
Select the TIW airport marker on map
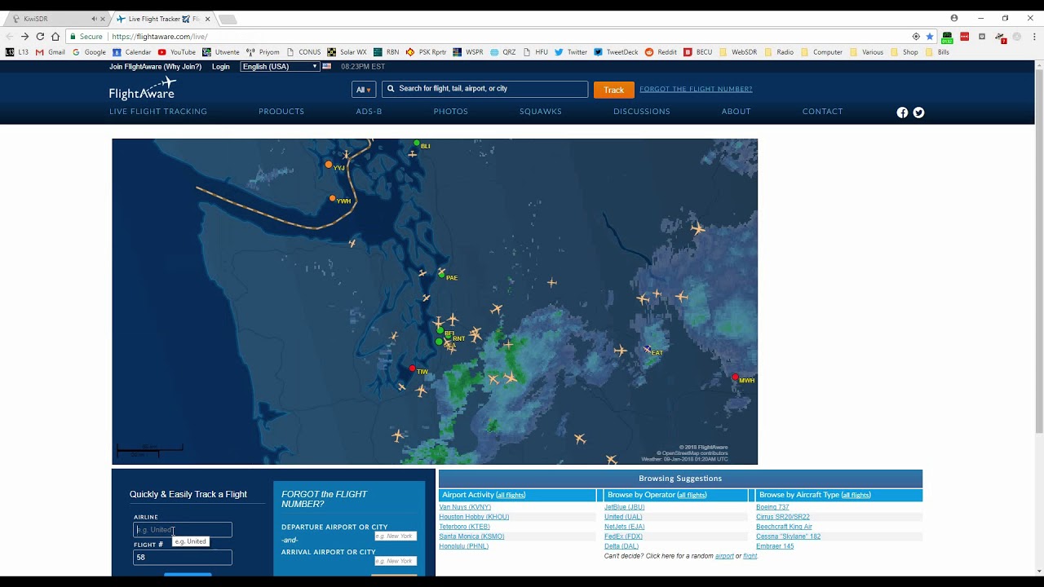(413, 369)
